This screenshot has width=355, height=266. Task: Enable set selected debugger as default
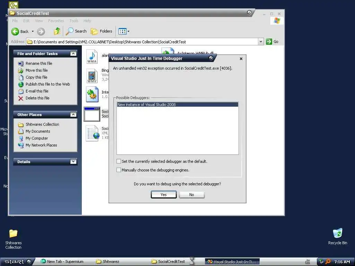pyautogui.click(x=119, y=161)
